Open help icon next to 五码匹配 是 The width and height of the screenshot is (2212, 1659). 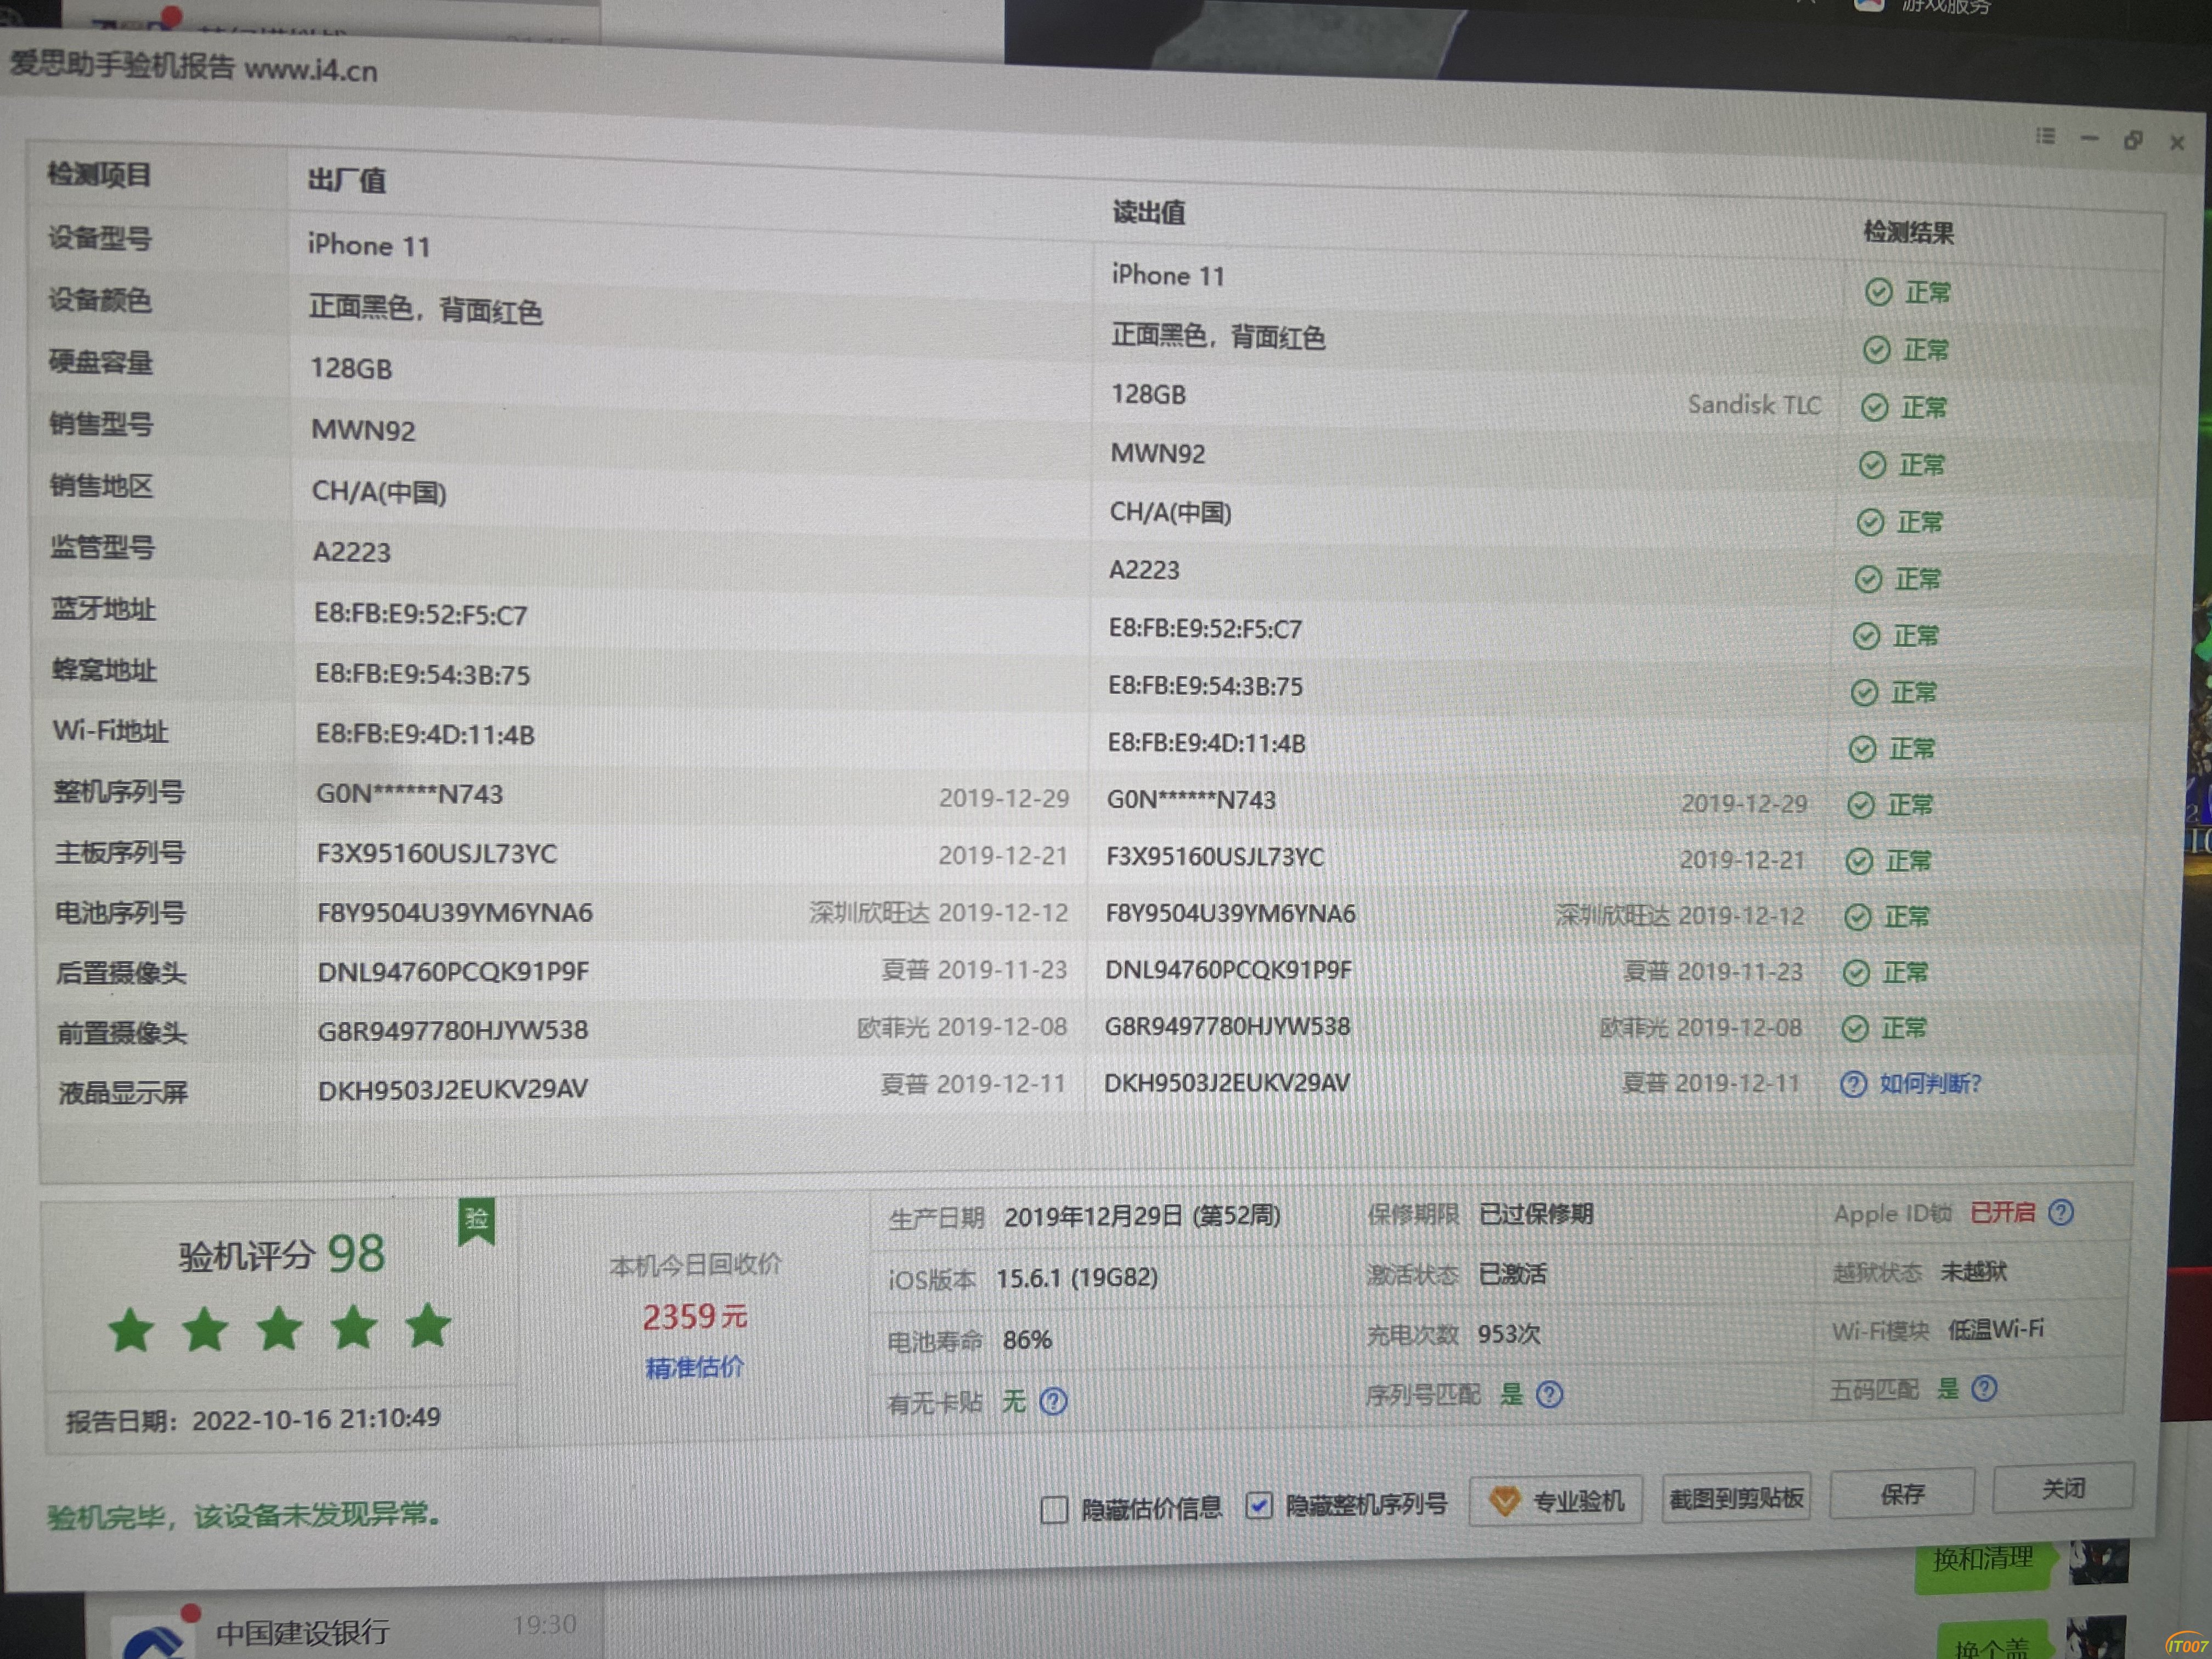click(x=1984, y=1388)
